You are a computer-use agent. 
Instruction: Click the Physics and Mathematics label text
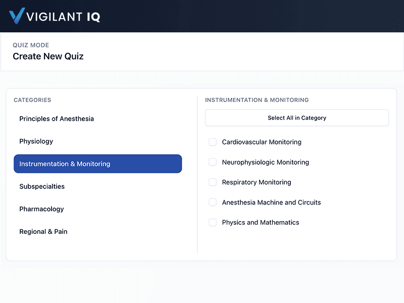pos(261,223)
